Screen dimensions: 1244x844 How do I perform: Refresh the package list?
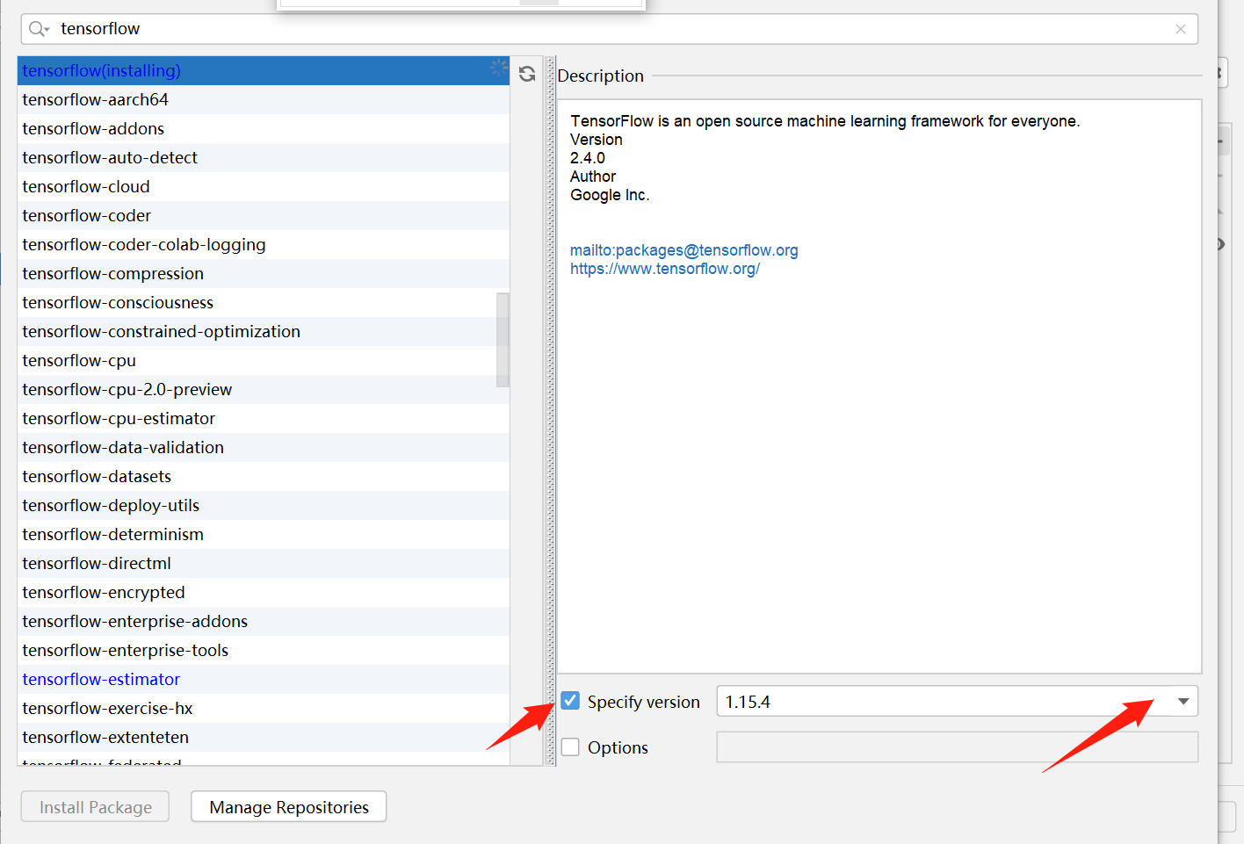tap(526, 74)
